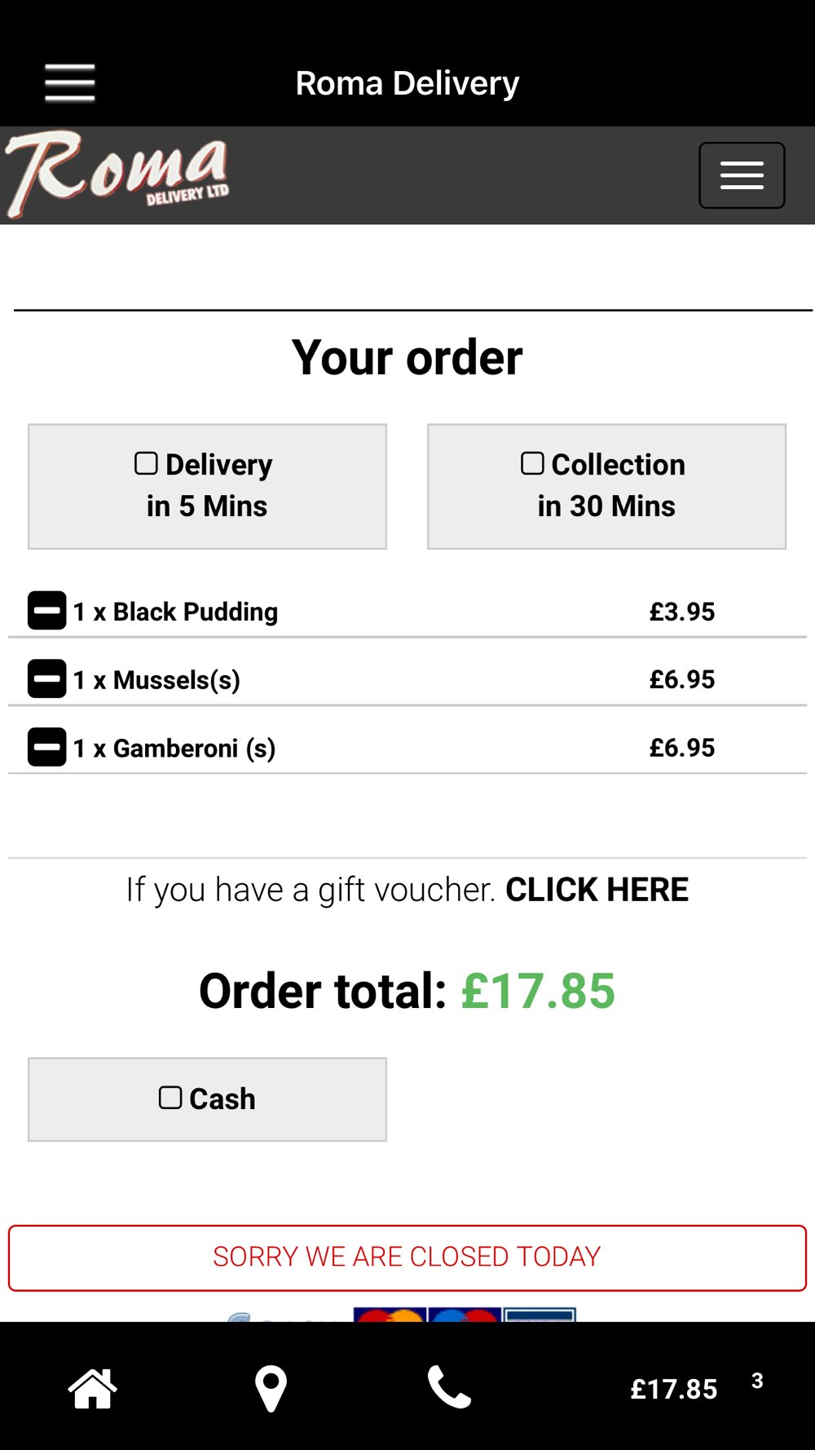This screenshot has width=815, height=1450.
Task: Select the Gamberoni (s) £6.95 price
Action: pyautogui.click(x=682, y=748)
